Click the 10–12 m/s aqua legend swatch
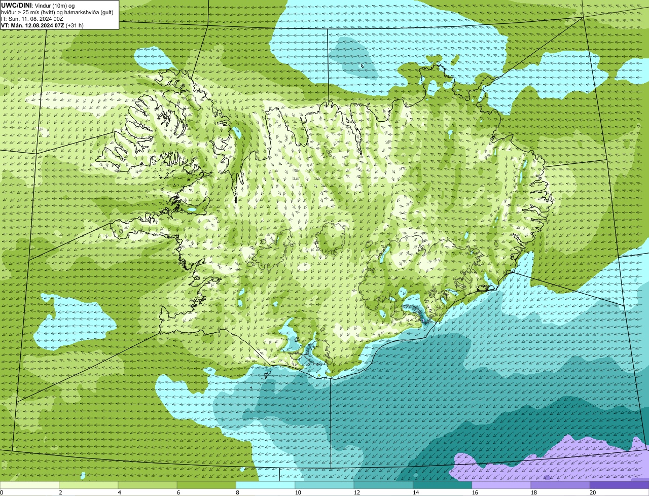Image resolution: width=649 pixels, height=496 pixels. (x=324, y=485)
